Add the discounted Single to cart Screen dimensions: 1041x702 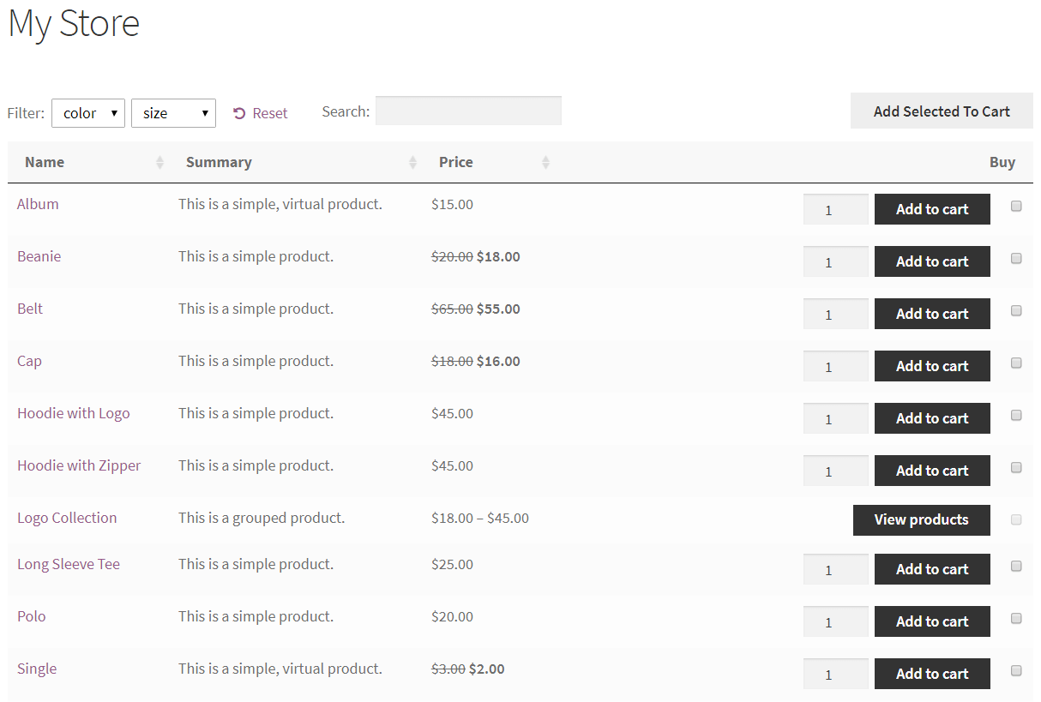point(931,673)
